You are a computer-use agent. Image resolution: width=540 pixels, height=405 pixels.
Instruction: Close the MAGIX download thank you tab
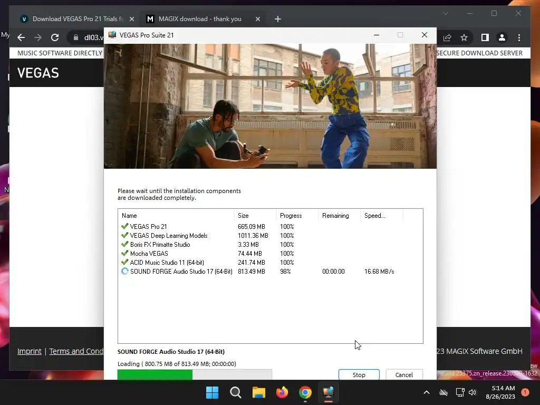tap(257, 19)
